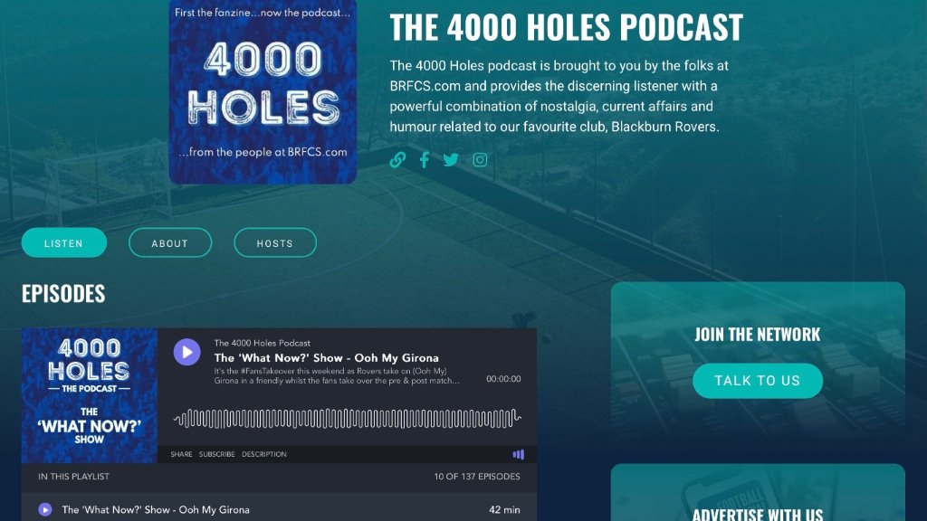927x521 pixels.
Task: Expand the episode Description in the player
Action: click(x=264, y=454)
